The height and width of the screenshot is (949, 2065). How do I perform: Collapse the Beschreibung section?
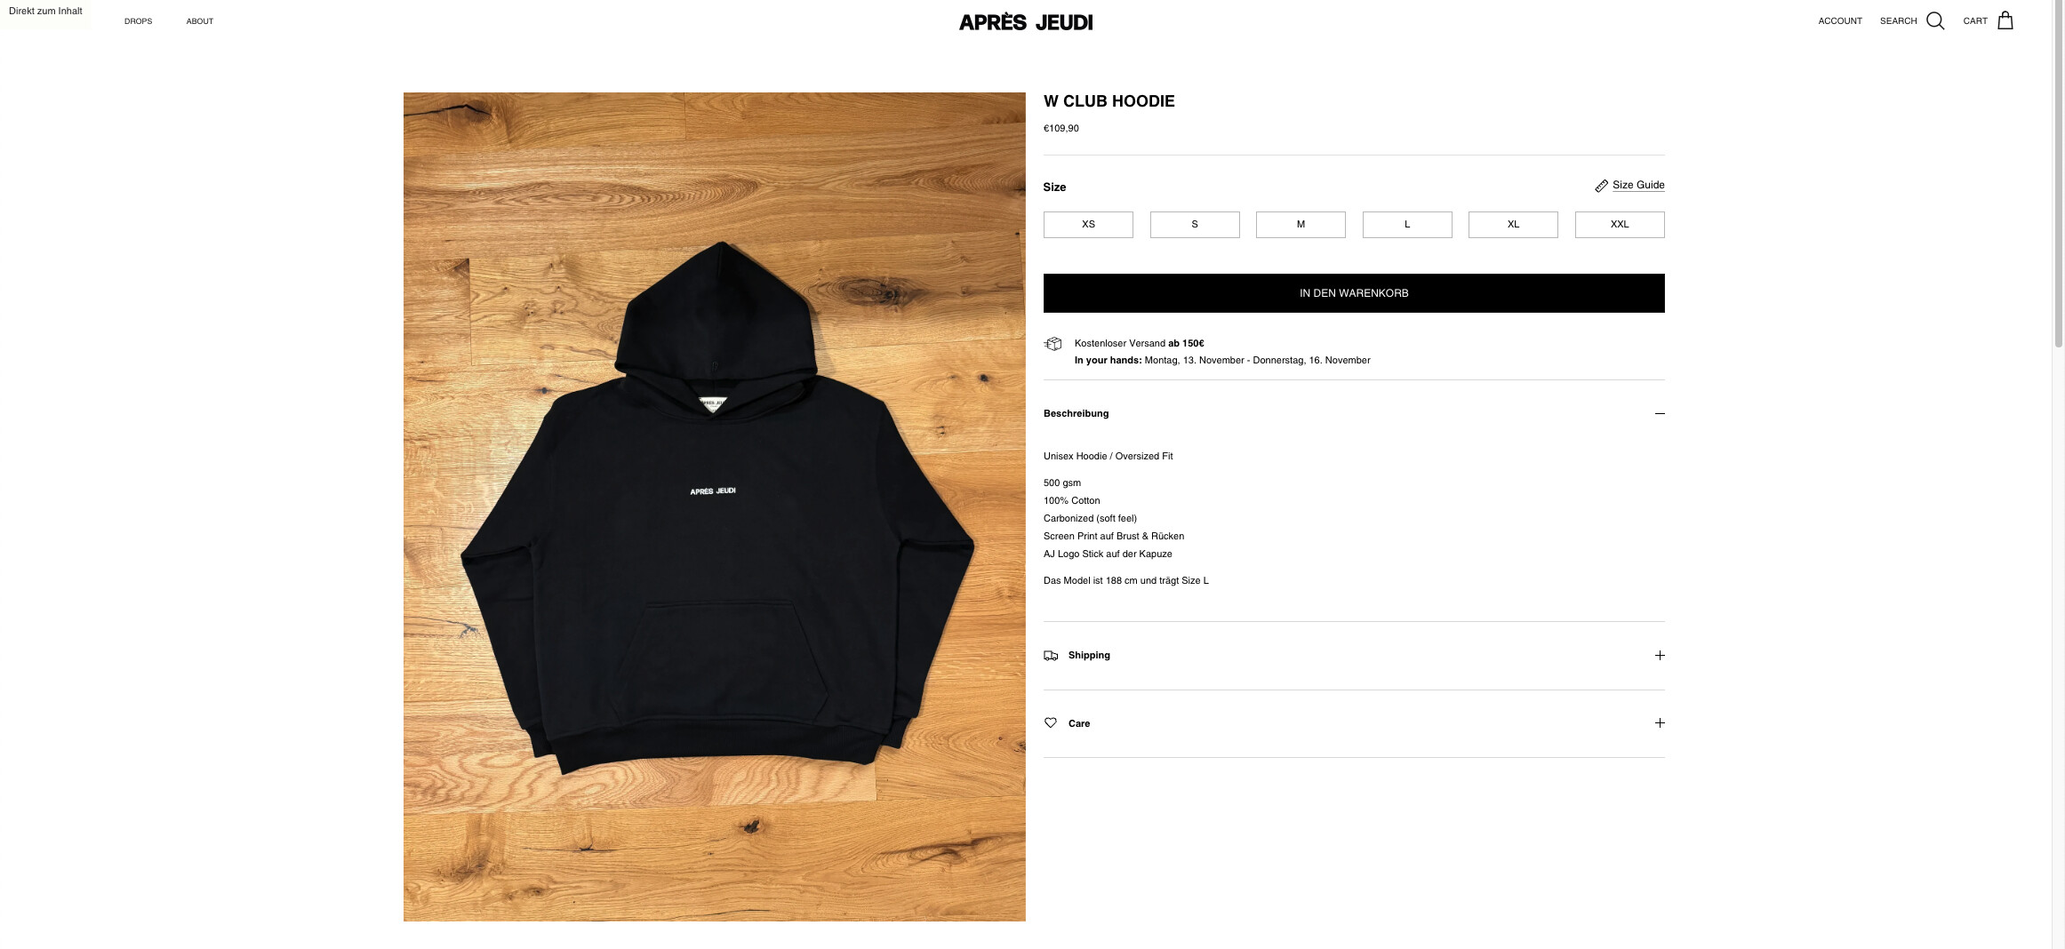click(1660, 413)
